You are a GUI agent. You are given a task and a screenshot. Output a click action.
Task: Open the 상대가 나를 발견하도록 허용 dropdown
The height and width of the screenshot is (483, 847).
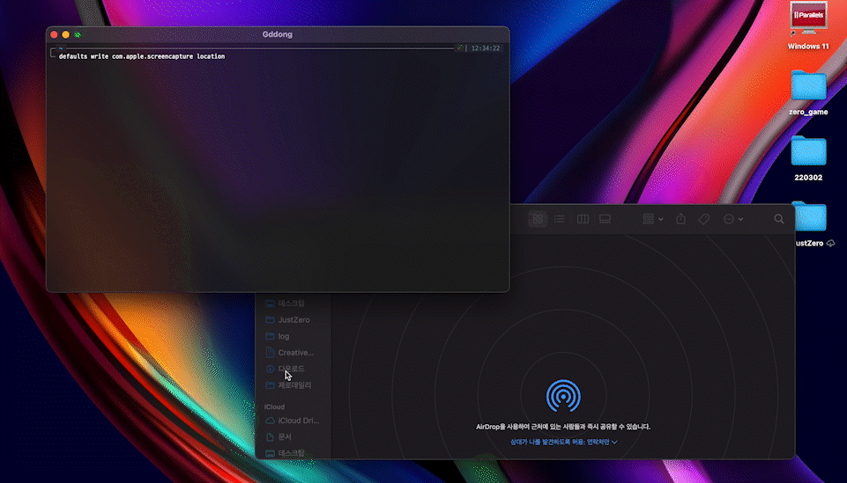pos(563,442)
